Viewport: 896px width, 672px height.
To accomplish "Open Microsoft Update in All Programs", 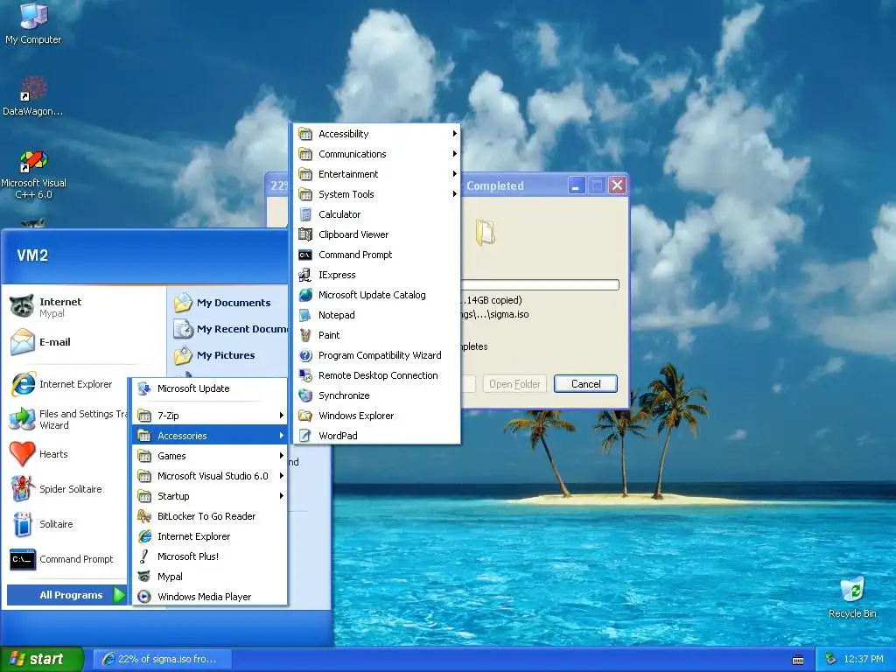I will point(209,388).
